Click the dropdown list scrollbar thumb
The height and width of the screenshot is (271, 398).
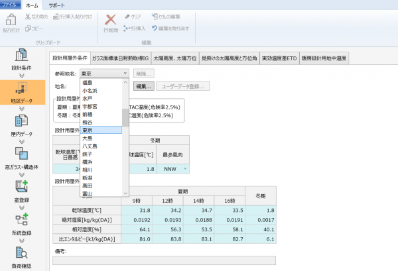pos(125,118)
